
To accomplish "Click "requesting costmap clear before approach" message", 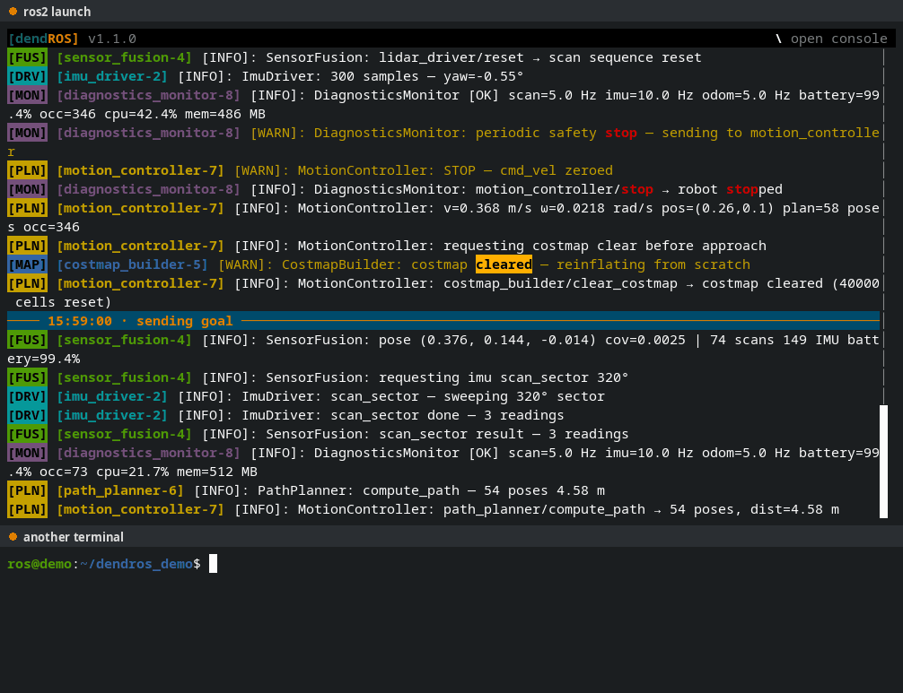I will pos(605,246).
